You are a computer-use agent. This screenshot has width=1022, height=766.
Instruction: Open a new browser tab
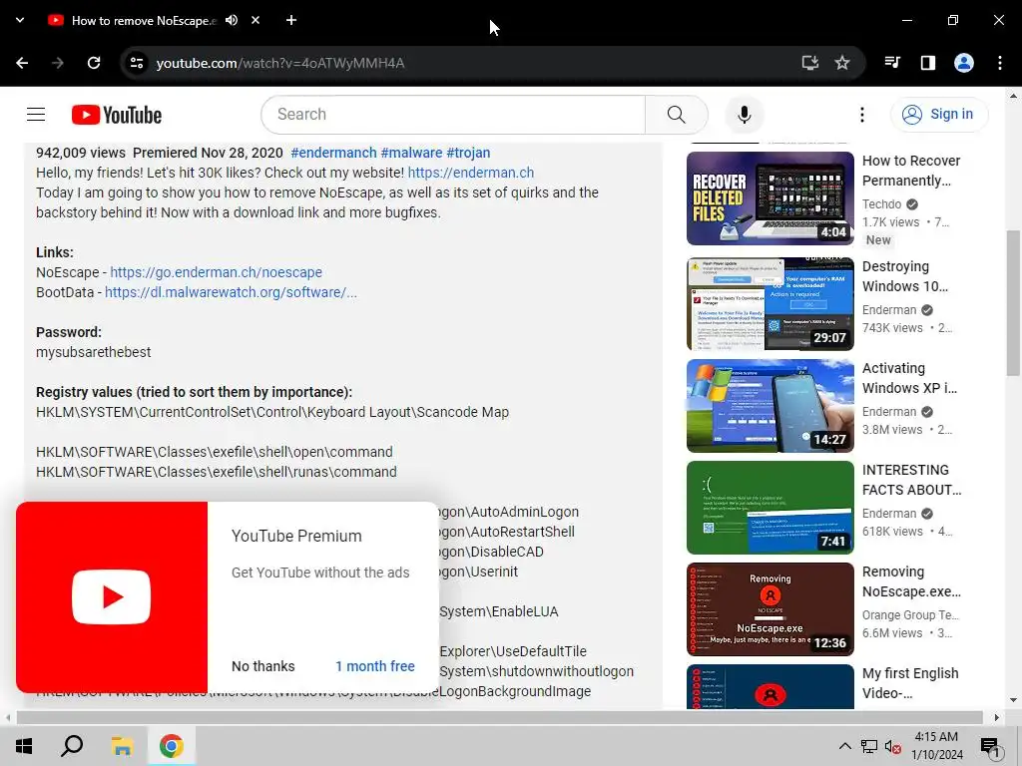(291, 20)
